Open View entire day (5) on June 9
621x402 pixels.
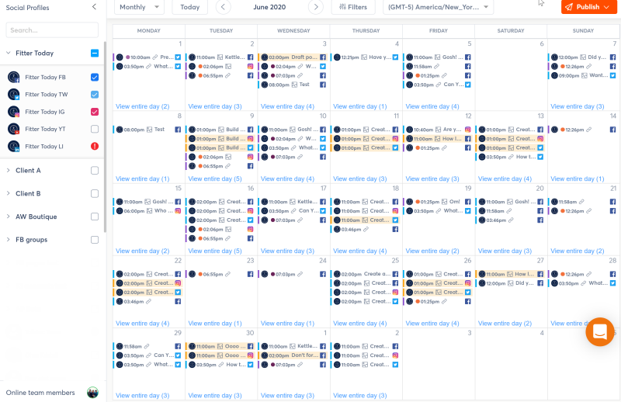pos(215,179)
